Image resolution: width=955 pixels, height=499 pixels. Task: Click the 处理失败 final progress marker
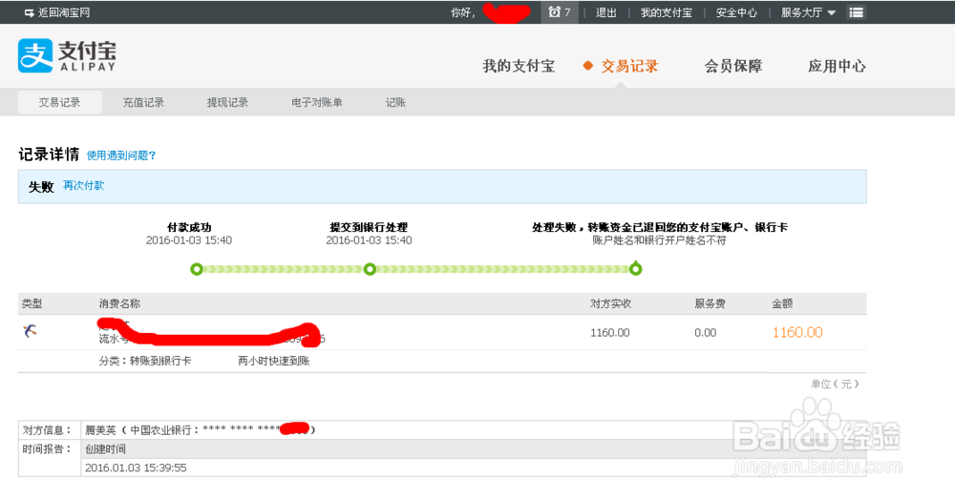[x=635, y=268]
